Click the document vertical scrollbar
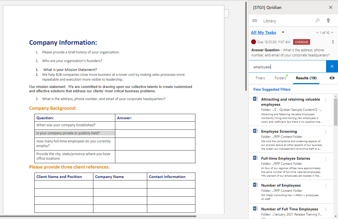Viewport: 338px width, 219px height. [246, 46]
